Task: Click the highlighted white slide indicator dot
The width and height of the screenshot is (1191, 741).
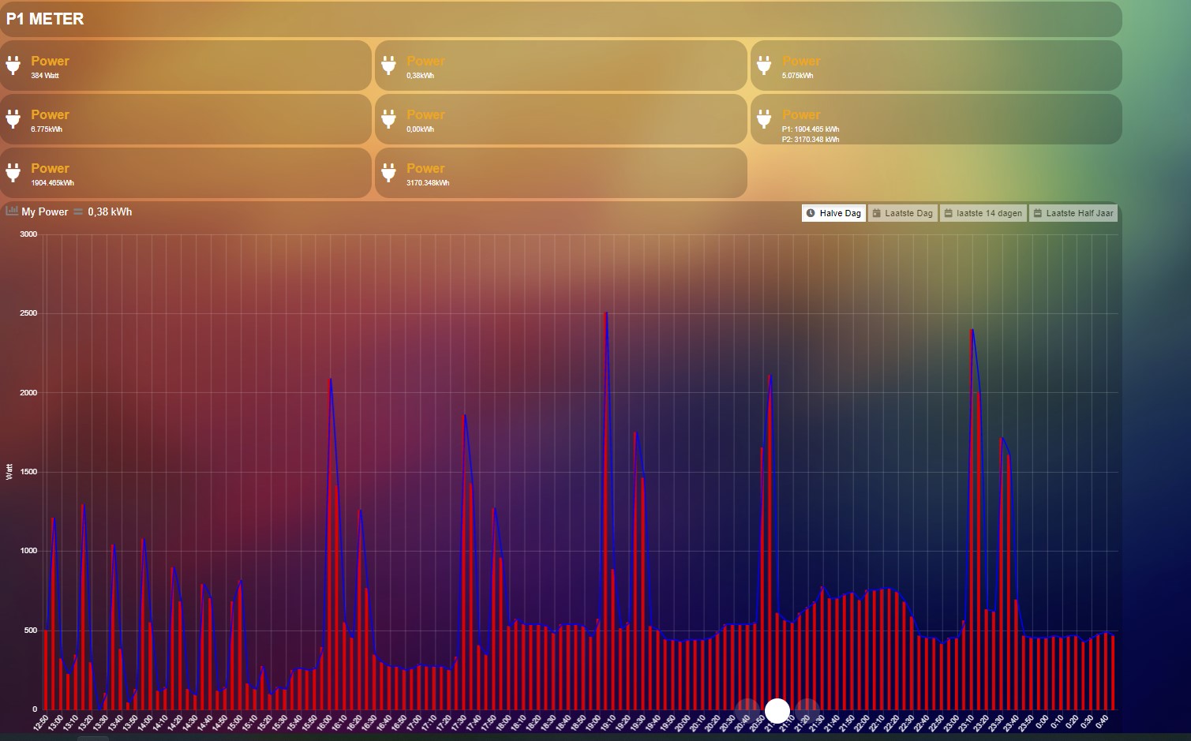Action: tap(777, 711)
